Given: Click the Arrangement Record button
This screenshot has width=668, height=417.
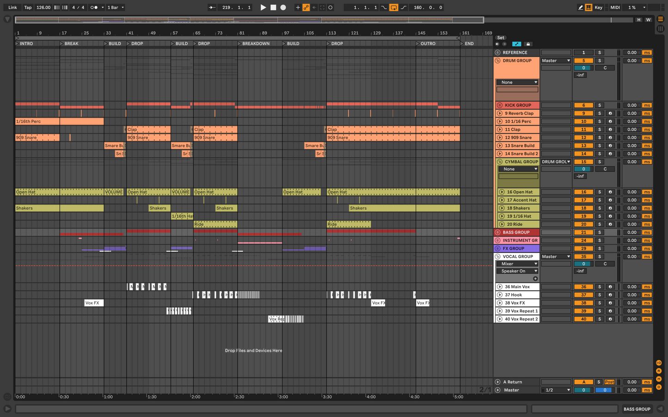Looking at the screenshot, I should [x=283, y=7].
